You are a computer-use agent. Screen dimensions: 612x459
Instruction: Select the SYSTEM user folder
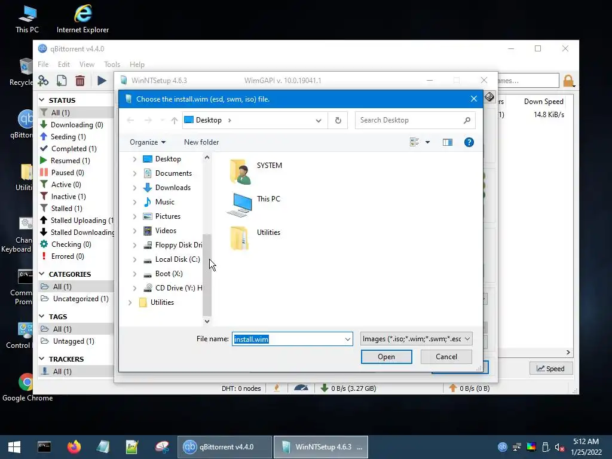[255, 170]
